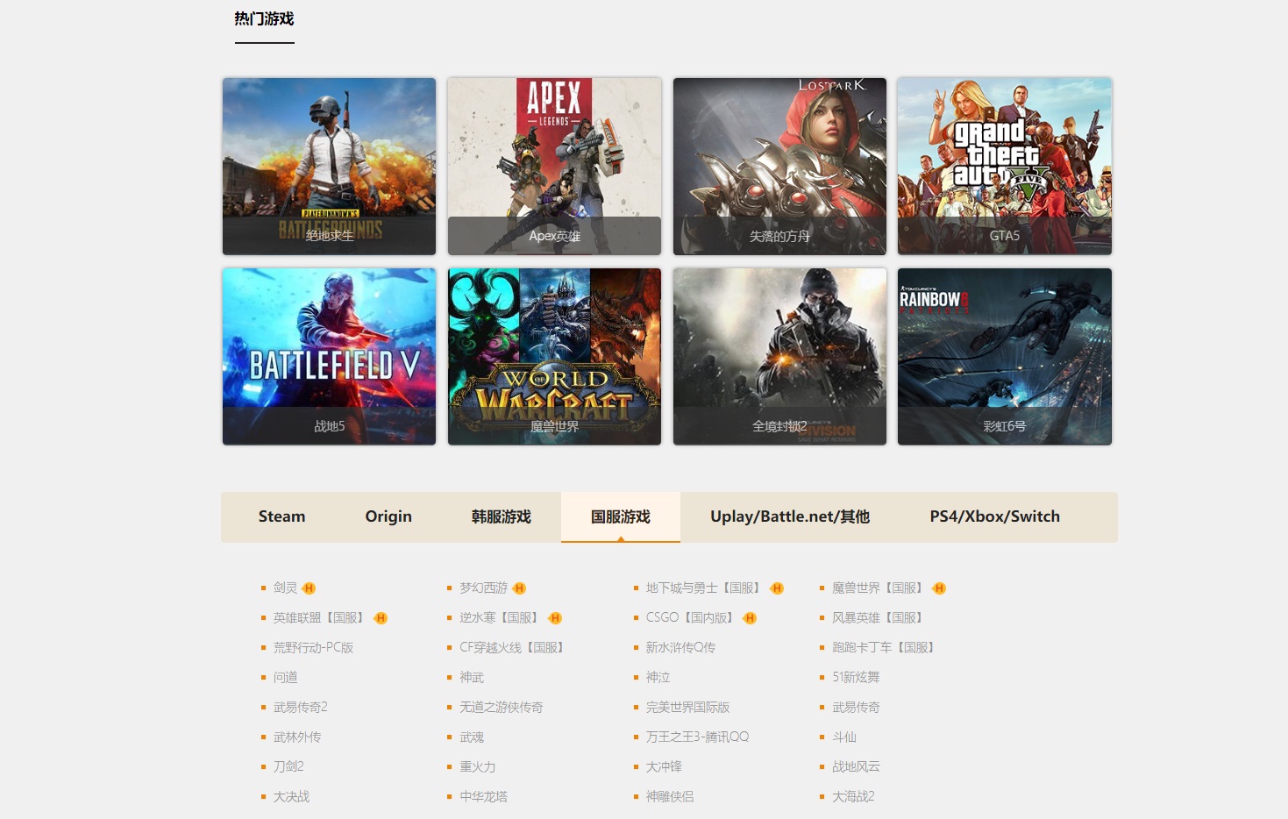This screenshot has height=819, width=1288.
Task: Visit the 斗仙 link
Action: (844, 737)
